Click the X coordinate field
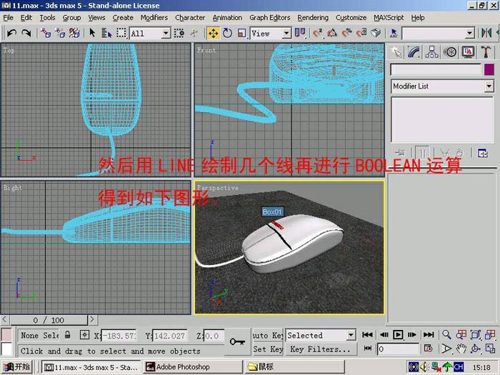This screenshot has height=375, width=500. (119, 336)
